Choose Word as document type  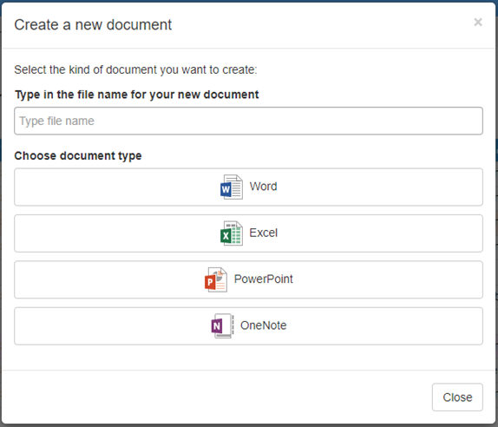[x=248, y=187]
